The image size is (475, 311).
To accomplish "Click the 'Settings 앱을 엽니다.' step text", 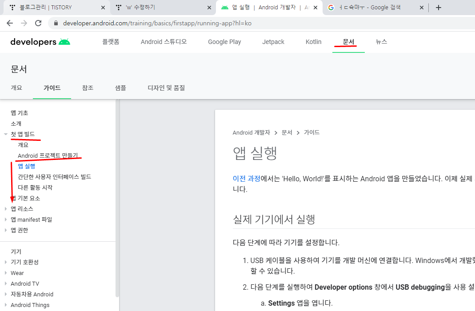I will tap(300, 303).
